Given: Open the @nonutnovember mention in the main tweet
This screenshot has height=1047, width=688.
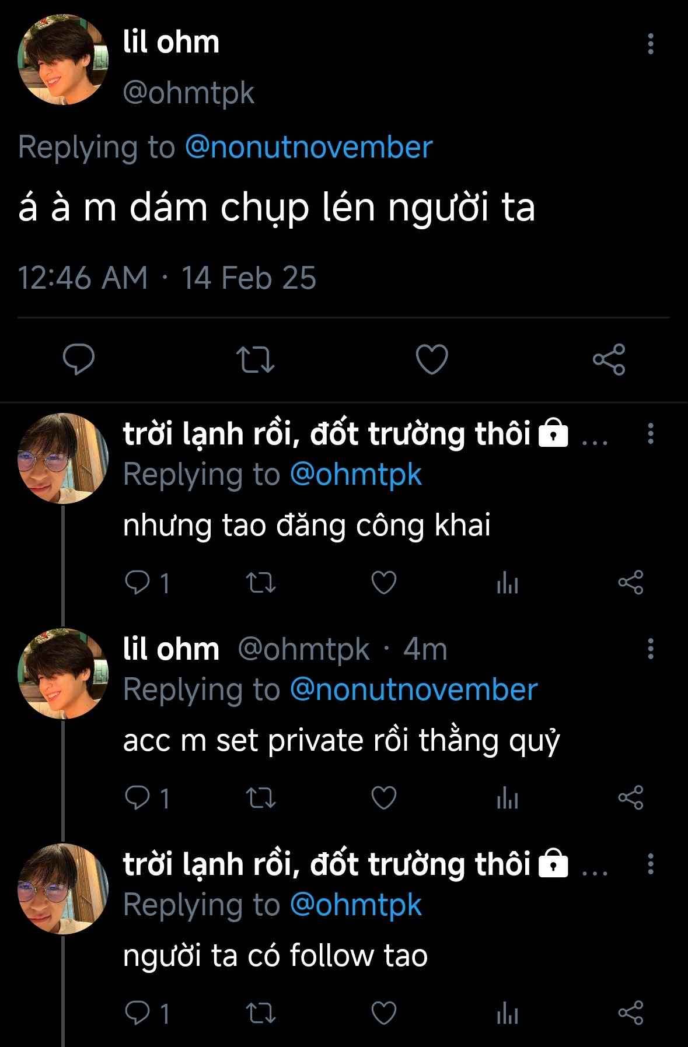Looking at the screenshot, I should tap(309, 147).
